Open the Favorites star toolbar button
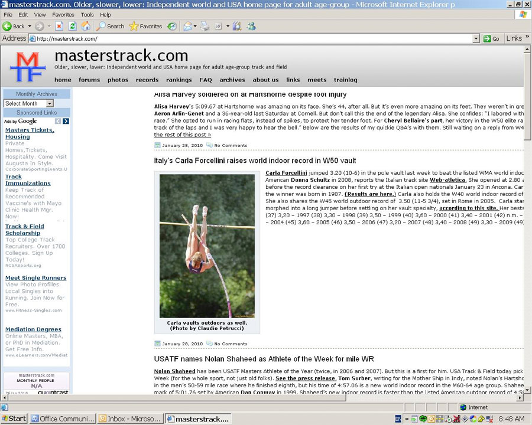Screen dimensions: 532x425 (x=145, y=26)
